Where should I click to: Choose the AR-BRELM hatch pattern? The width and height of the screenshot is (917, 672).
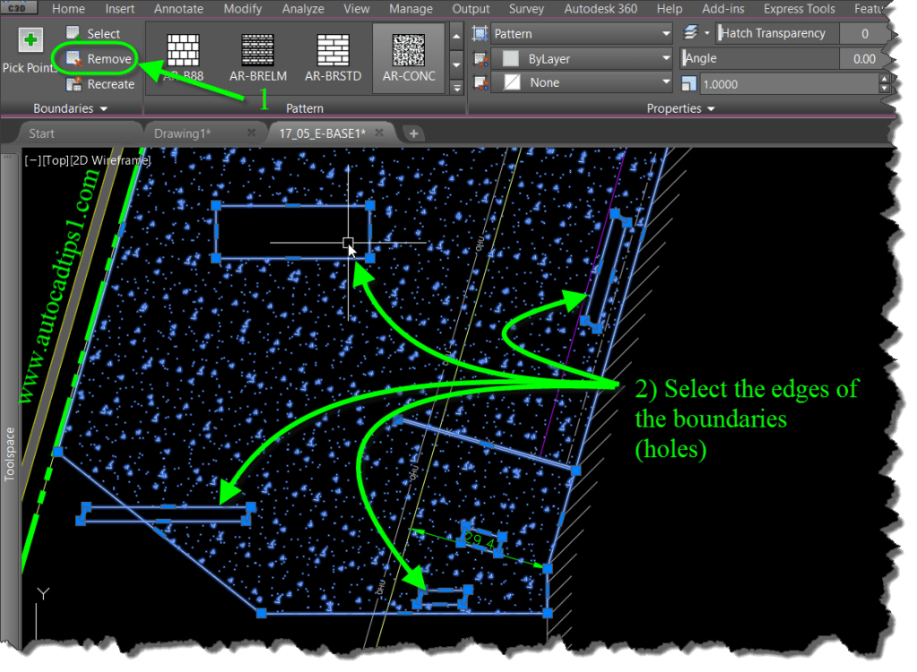257,56
